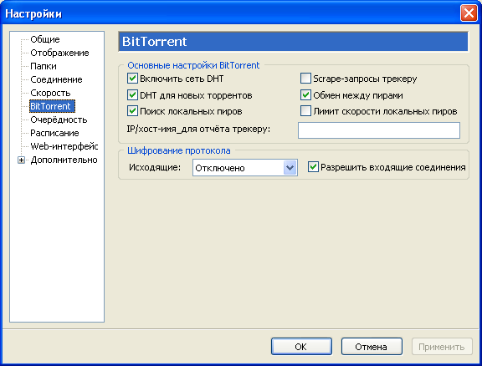The width and height of the screenshot is (482, 366).
Task: Enable Scrape-запросы трекеру checkbox
Action: point(305,79)
